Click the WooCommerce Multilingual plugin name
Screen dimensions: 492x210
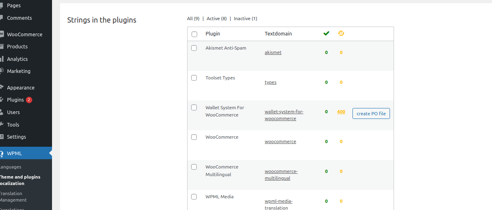click(222, 170)
